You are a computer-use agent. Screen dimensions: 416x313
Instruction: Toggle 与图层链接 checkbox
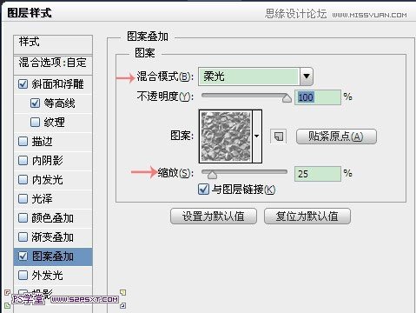click(x=203, y=190)
